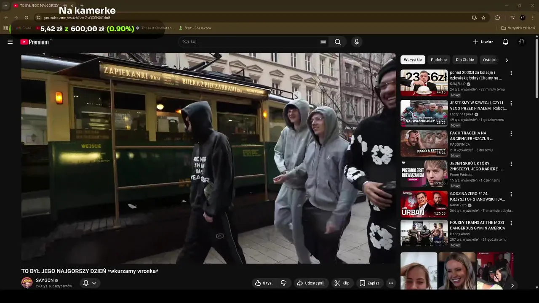The image size is (539, 303).
Task: Open 'JEDEN SKRÓT, KTÓRY ZNISZCZYŁ' video title
Action: 477,166
